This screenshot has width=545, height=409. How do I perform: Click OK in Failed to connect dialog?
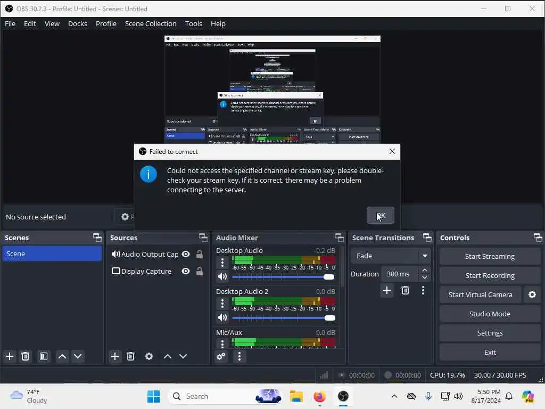(381, 215)
